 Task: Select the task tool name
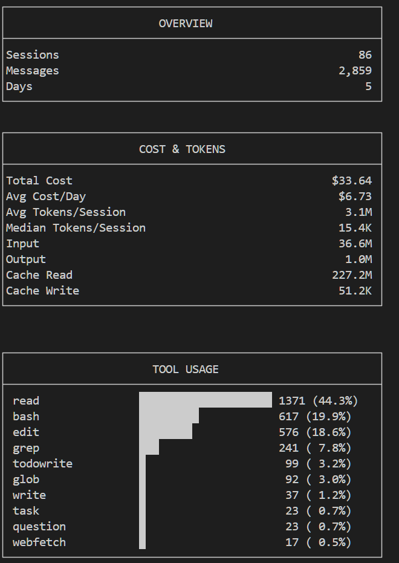26,512
